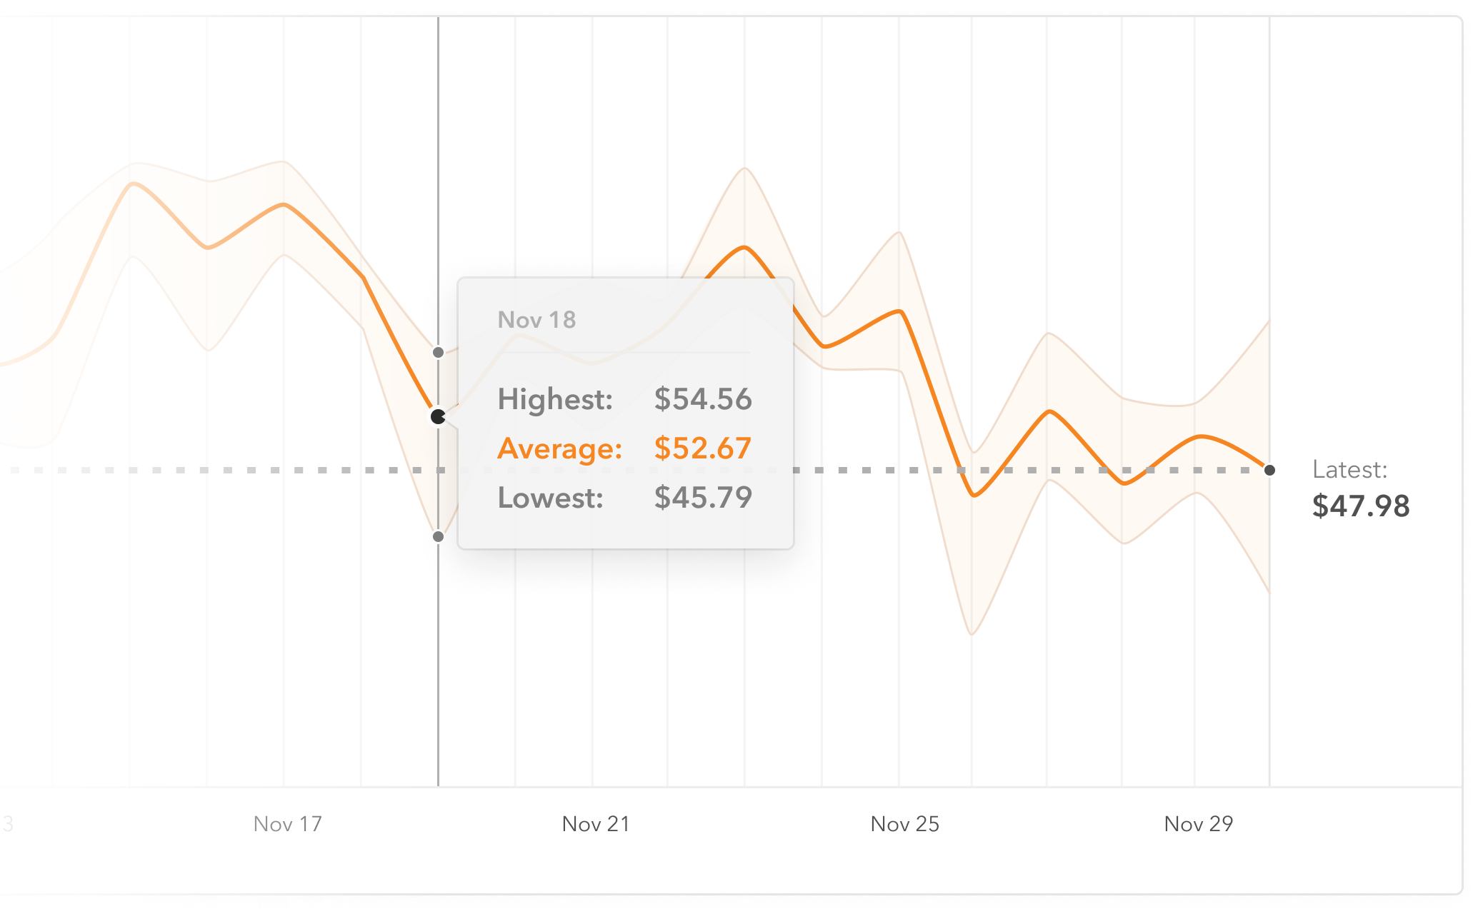This screenshot has width=1483, height=919.
Task: Select the Nov 25 axis label
Action: [904, 824]
